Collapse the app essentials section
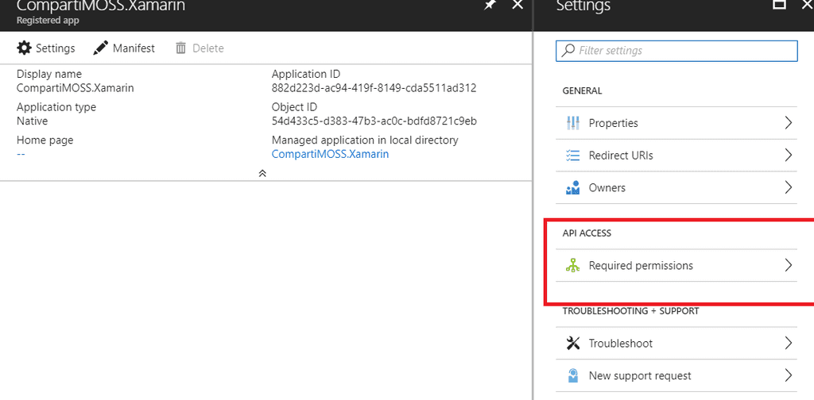Screen dimensions: 814x400 (x=262, y=173)
